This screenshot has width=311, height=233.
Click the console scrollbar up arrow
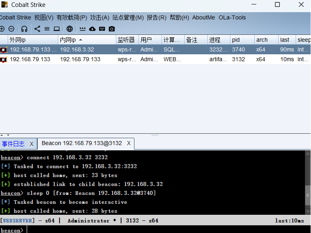pyautogui.click(x=308, y=154)
